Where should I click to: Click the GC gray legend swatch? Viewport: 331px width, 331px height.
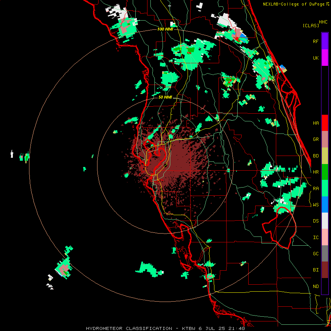pos(325,253)
